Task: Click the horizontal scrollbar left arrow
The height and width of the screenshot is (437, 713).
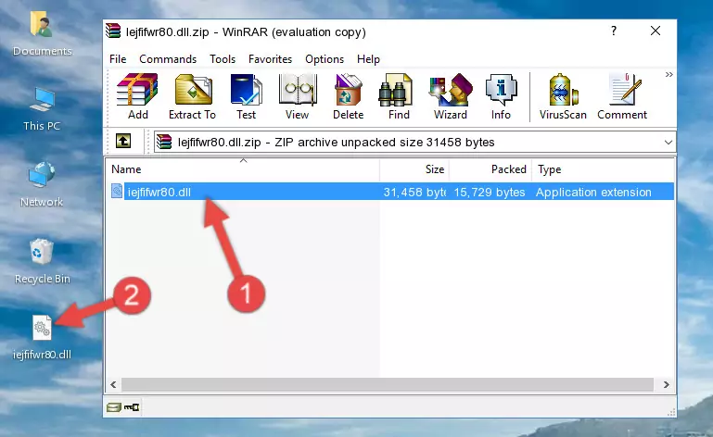Action: click(x=113, y=384)
